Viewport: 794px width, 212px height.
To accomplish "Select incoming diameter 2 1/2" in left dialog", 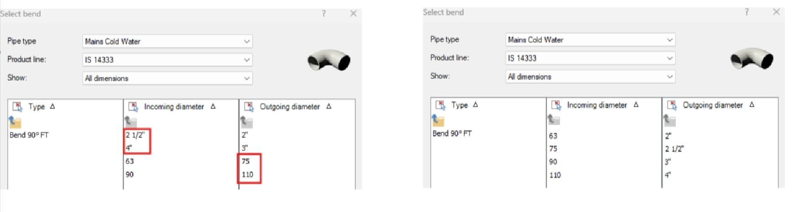I will 135,135.
